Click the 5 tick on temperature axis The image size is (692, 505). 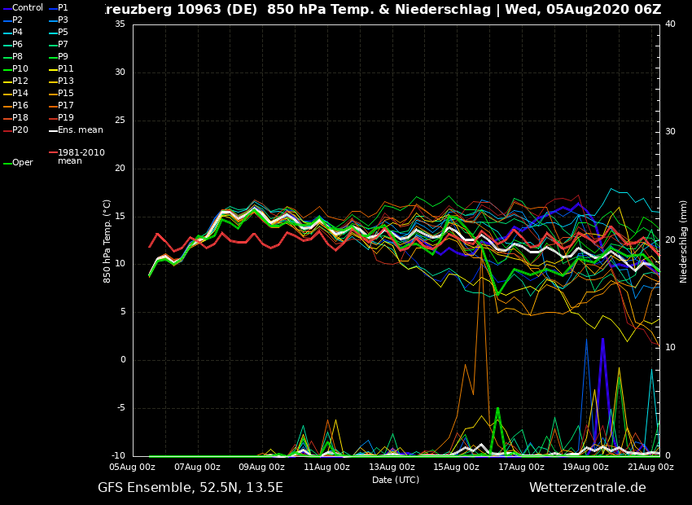[123, 312]
